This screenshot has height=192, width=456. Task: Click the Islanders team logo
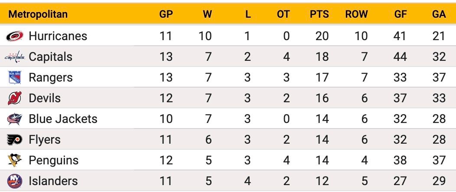coord(15,181)
